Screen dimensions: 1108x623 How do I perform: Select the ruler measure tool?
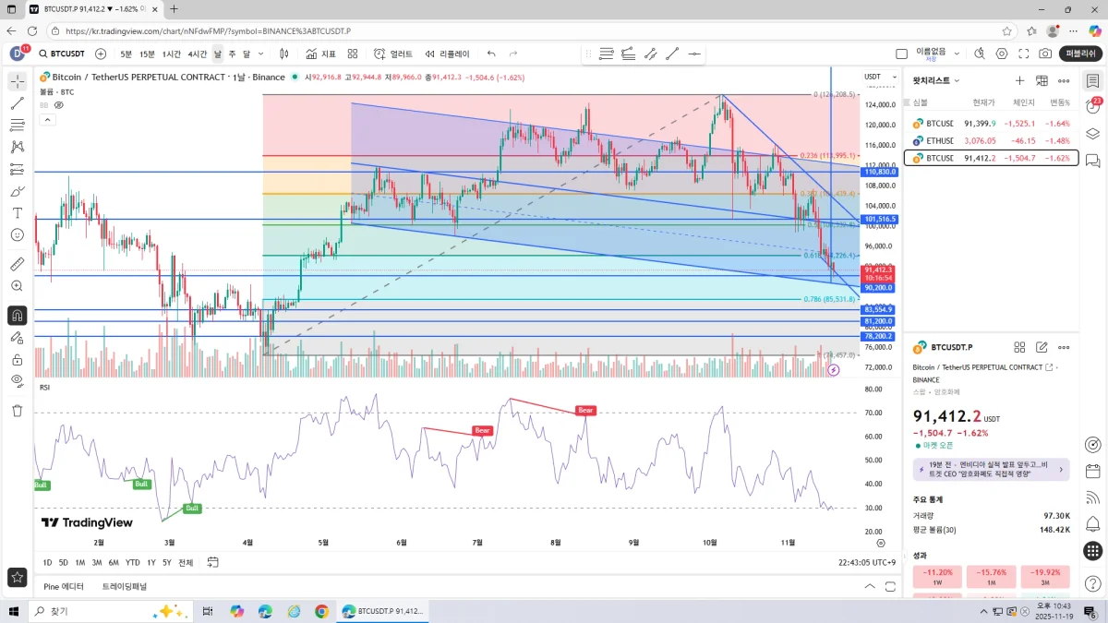(x=17, y=264)
